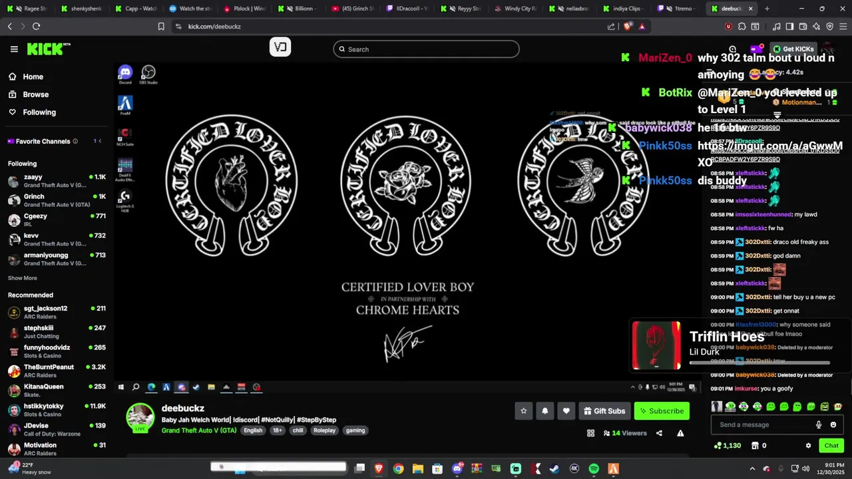Open Brave playlist music note icon

(x=776, y=27)
